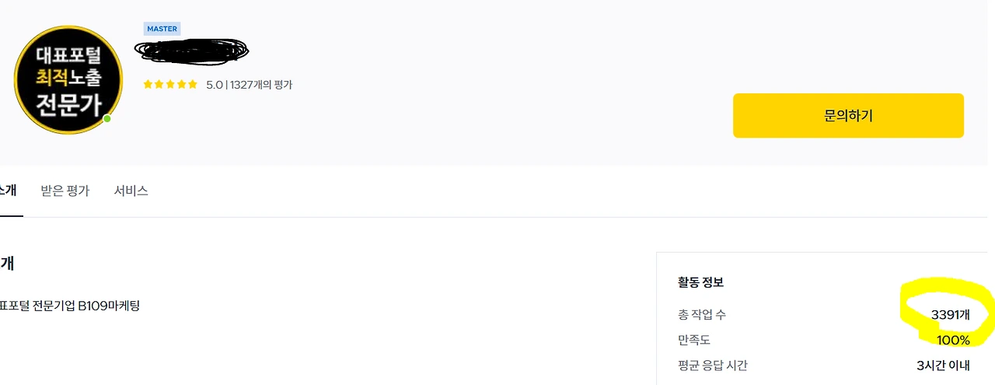Click the MASTER badge
This screenshot has width=995, height=385.
[x=162, y=29]
